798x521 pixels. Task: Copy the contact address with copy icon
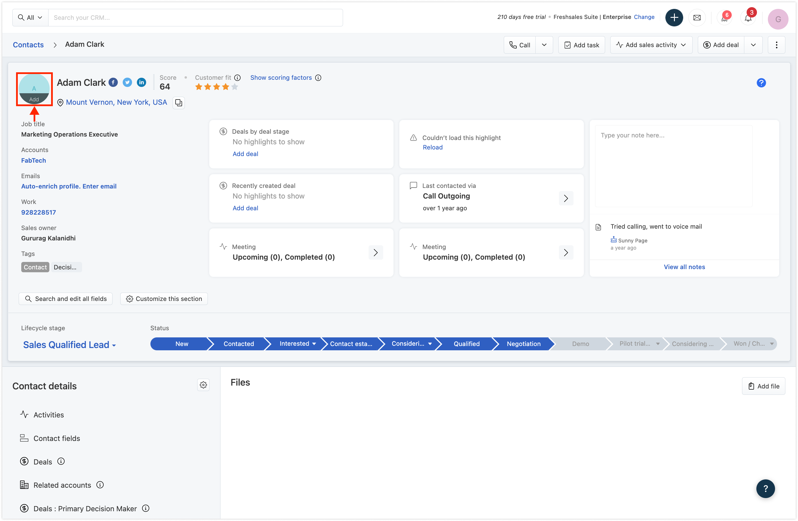(179, 102)
